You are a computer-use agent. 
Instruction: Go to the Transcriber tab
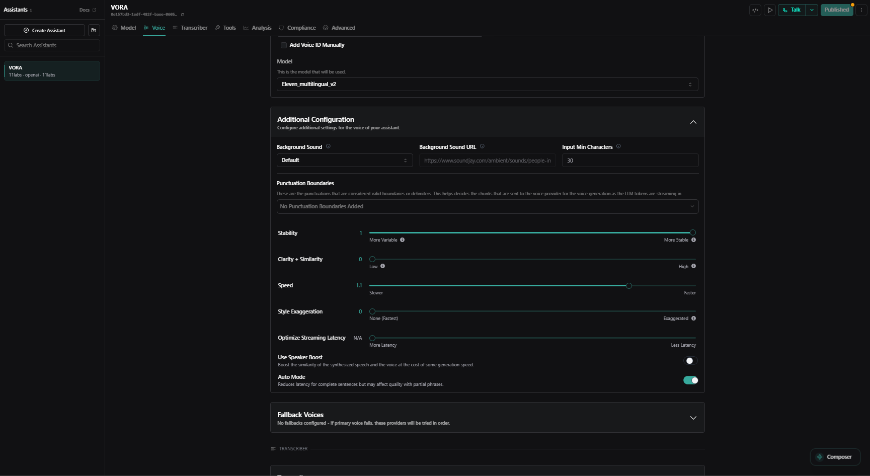tap(190, 28)
